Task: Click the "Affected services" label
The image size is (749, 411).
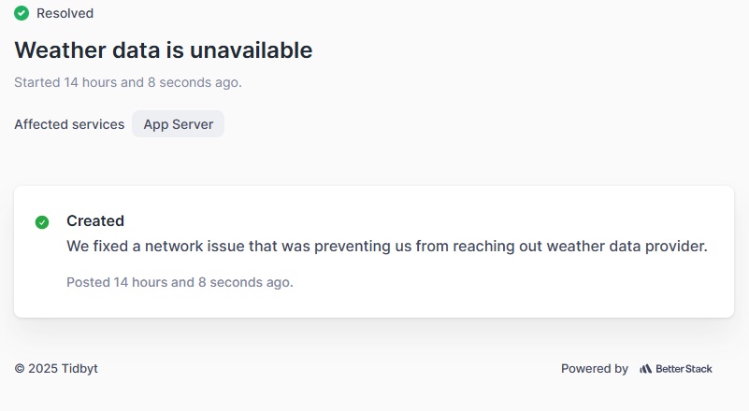Action: [69, 124]
